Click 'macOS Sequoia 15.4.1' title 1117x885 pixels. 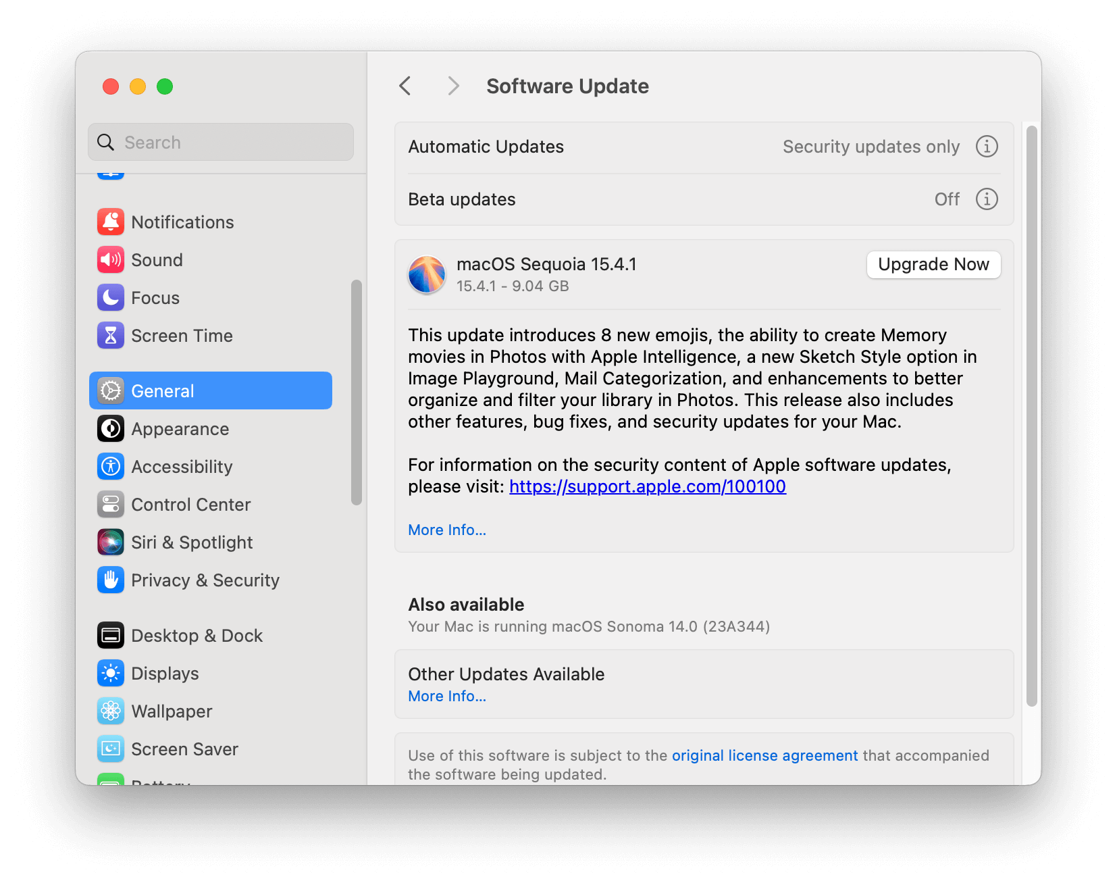tap(546, 264)
